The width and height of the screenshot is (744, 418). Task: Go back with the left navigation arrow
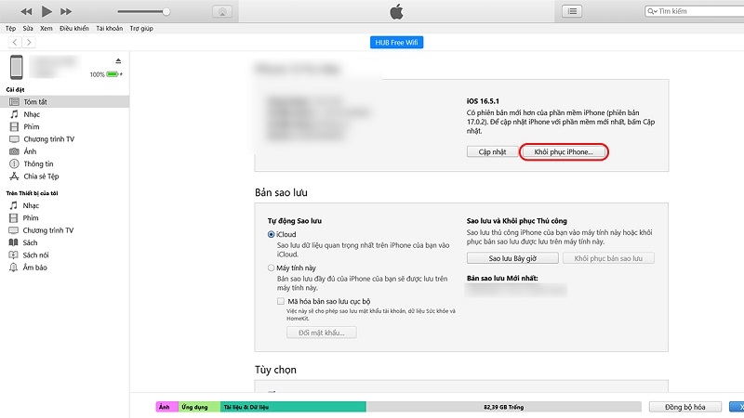coord(14,43)
